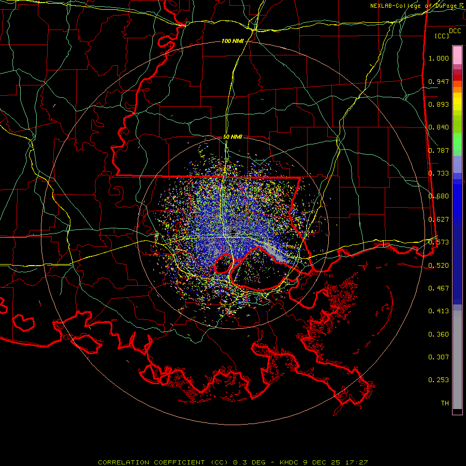Click the 0.893 scale value
The height and width of the screenshot is (466, 466).
point(439,104)
